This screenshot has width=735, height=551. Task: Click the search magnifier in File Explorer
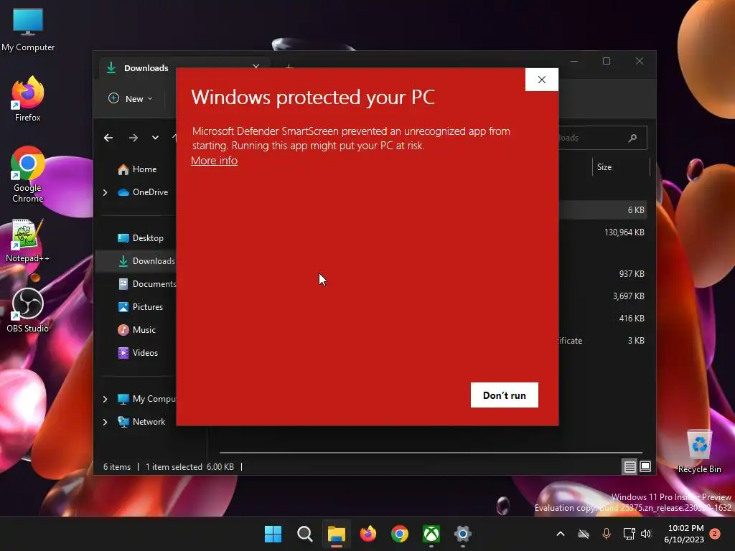click(632, 138)
